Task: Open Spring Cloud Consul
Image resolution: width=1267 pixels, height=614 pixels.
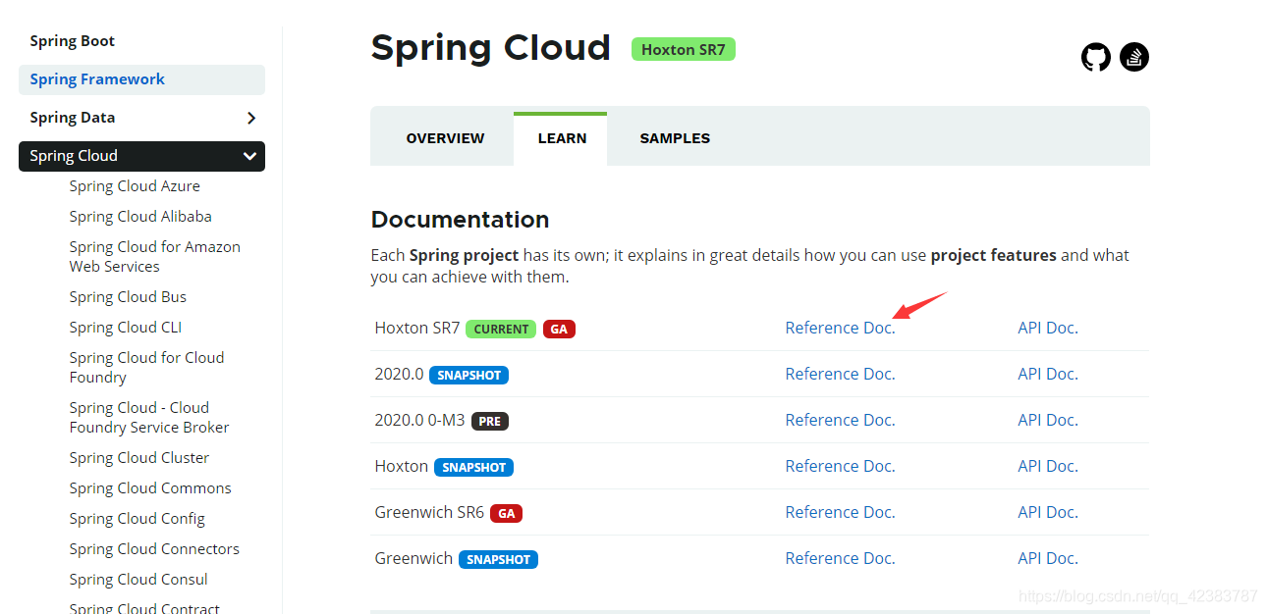Action: click(x=138, y=580)
